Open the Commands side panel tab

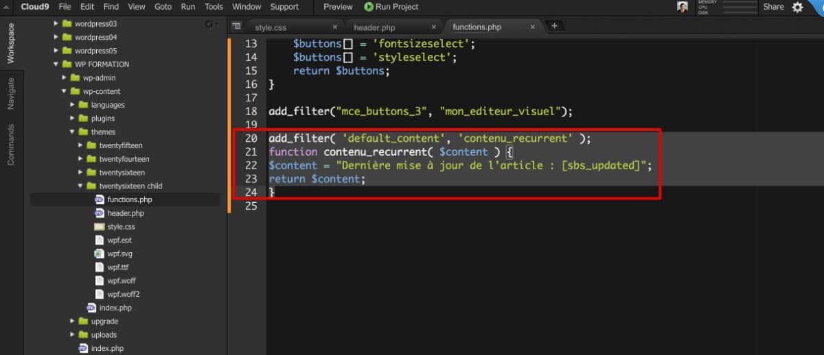(x=10, y=145)
